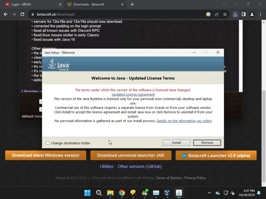The image size is (266, 199).
Task: Open Chrome three-dot menu
Action: point(260,15)
